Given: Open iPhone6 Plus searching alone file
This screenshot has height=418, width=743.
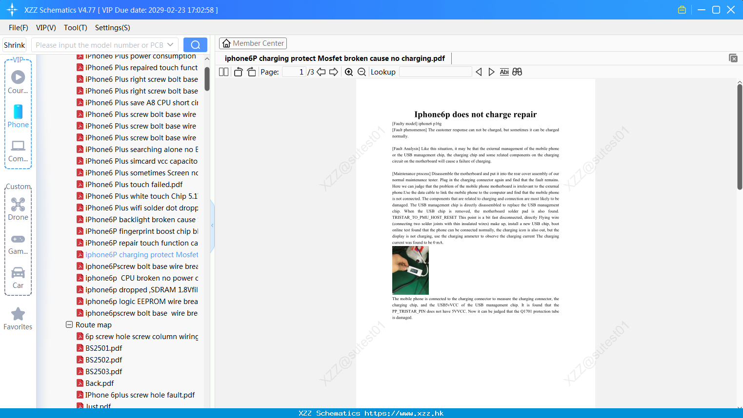Looking at the screenshot, I should (x=137, y=150).
